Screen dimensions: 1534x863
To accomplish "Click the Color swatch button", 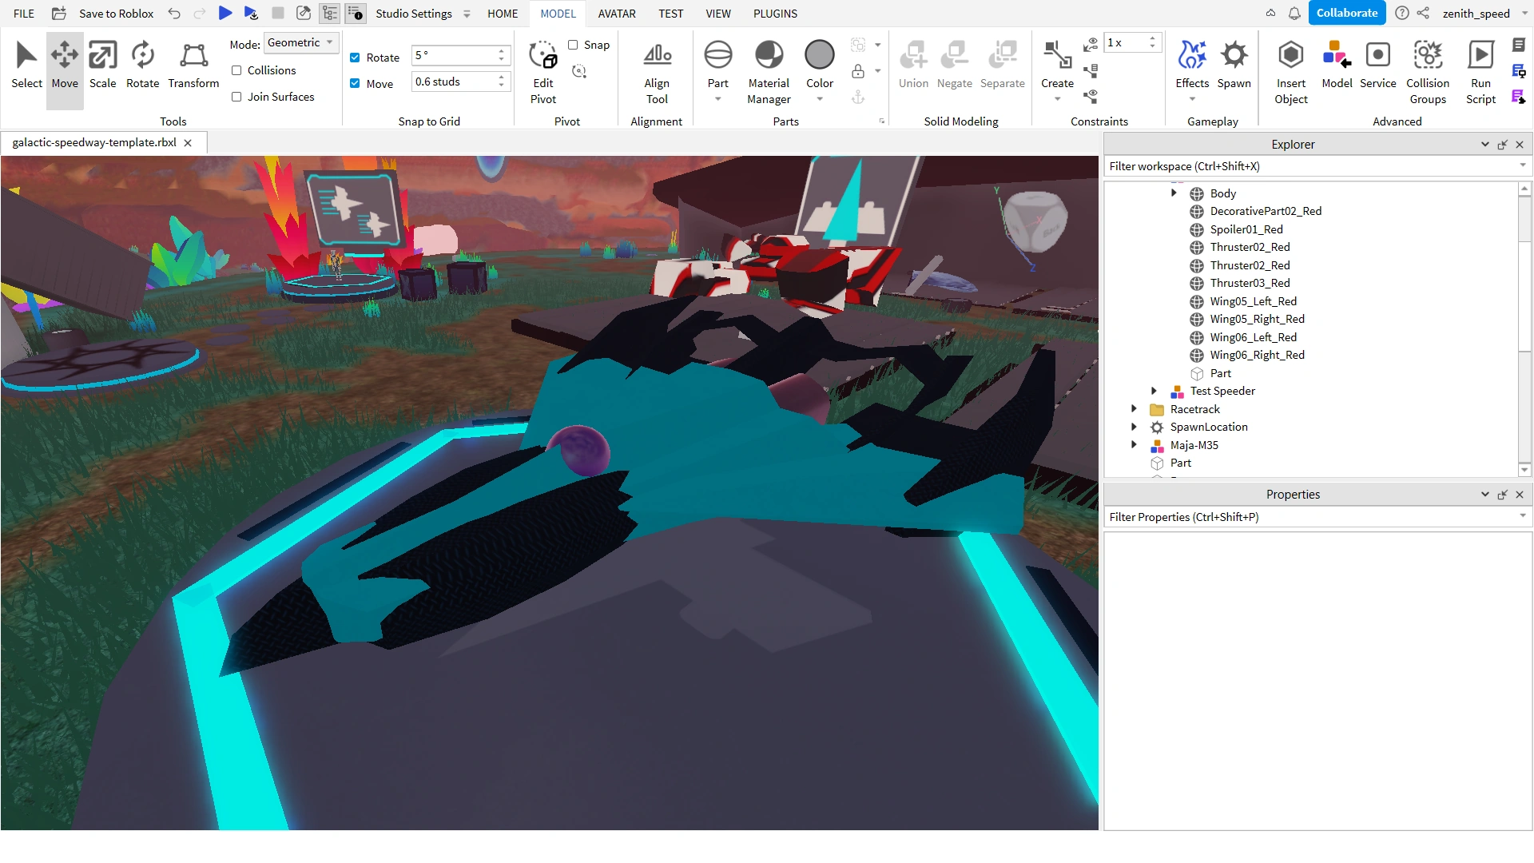I will (x=819, y=55).
